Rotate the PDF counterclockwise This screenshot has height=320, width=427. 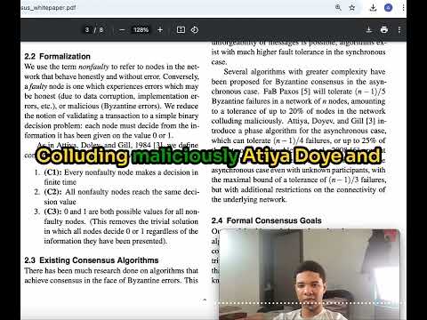click(x=195, y=30)
